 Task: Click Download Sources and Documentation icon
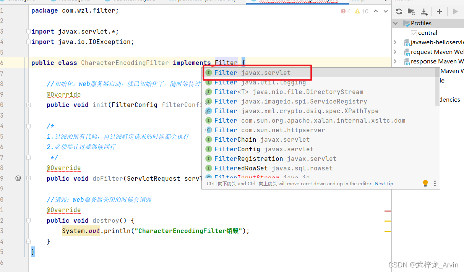424,11
